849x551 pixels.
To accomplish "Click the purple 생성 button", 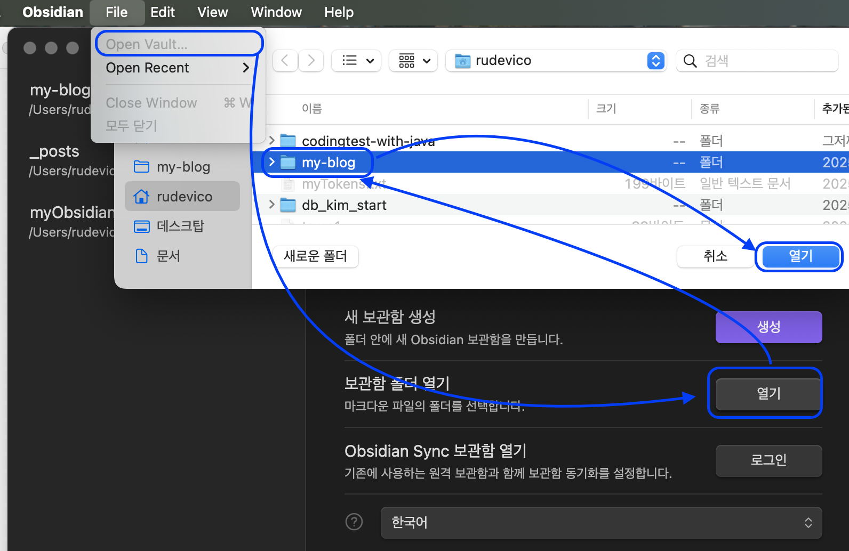I will pos(768,327).
